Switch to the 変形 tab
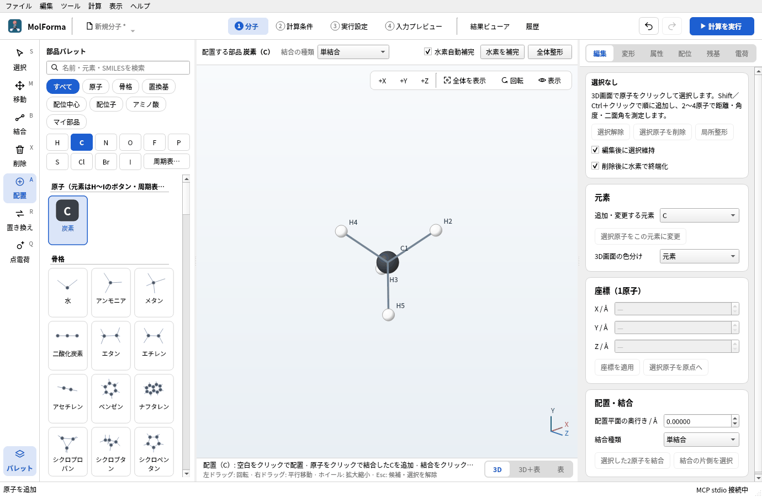 pos(628,54)
